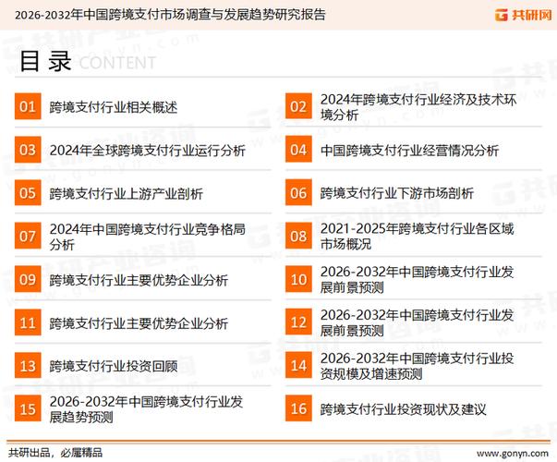Click the 目录 heading
Viewport: 557px width, 462px height.
(x=45, y=61)
